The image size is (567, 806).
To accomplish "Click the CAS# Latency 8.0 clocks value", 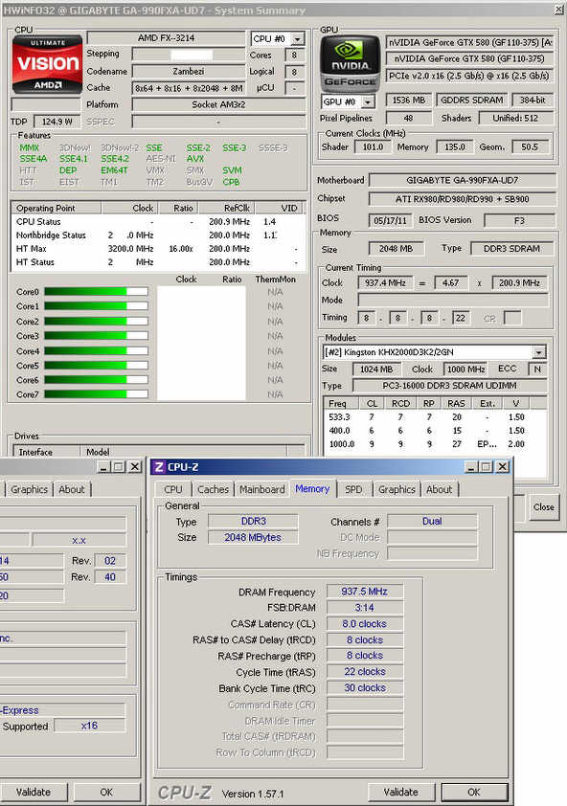I will pos(364,623).
